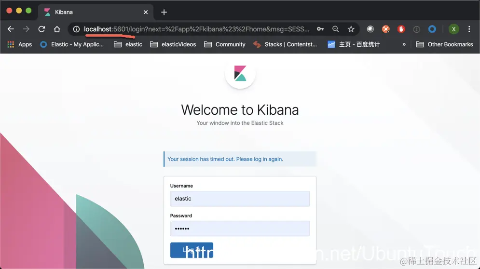The image size is (480, 269).
Task: Open the elasticVideos bookmarks folder
Action: click(x=173, y=44)
